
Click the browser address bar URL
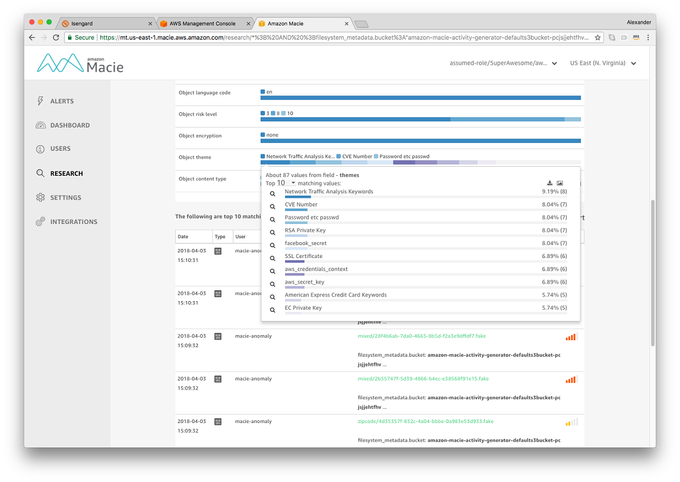point(345,37)
